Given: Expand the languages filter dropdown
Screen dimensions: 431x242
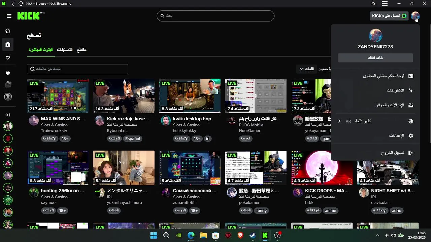Looking at the screenshot, I should 306,69.
